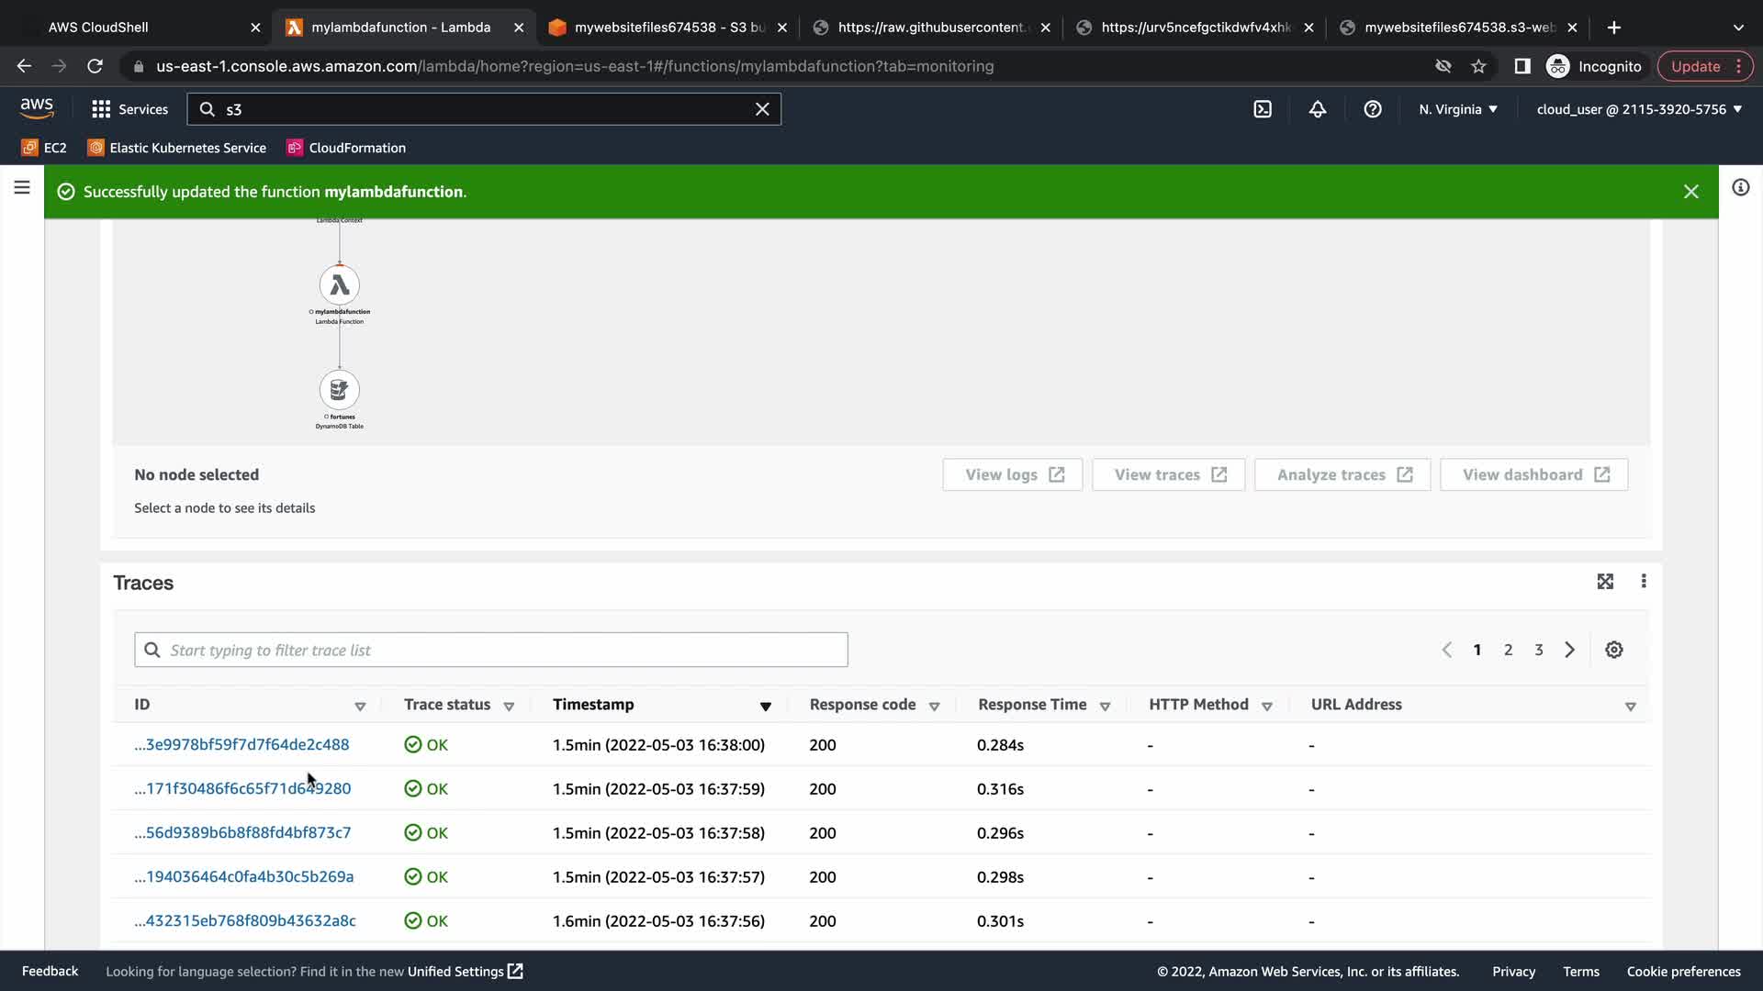Click the mylambdafunction Lambda node icon
Screen dimensions: 1763x991
[340, 285]
